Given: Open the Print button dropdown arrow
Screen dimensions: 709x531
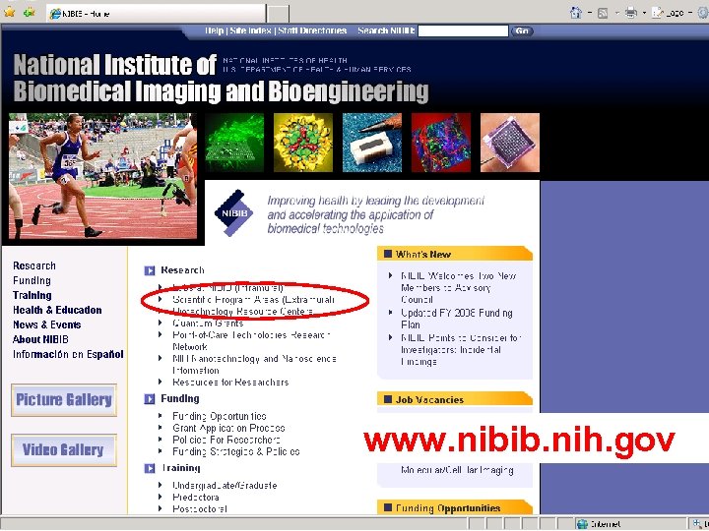Looking at the screenshot, I should (644, 13).
